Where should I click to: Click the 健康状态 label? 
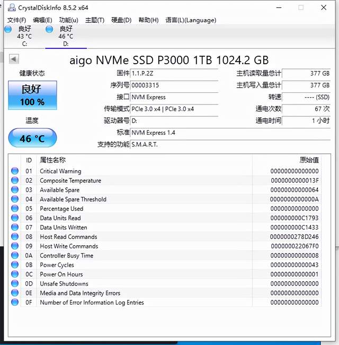[32, 73]
